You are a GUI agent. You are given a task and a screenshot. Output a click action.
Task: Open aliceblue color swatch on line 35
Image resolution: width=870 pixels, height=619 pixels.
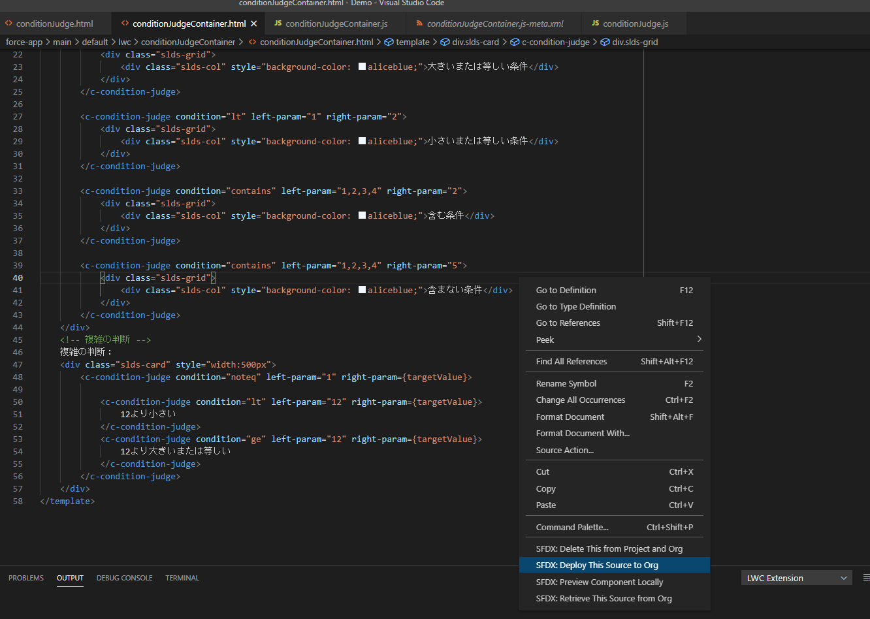[362, 215]
